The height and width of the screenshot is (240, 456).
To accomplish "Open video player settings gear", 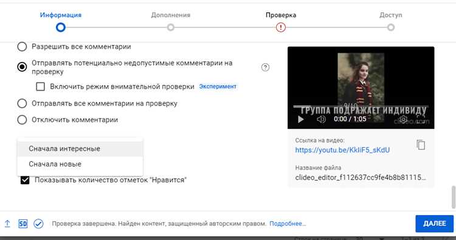I will pyautogui.click(x=403, y=119).
